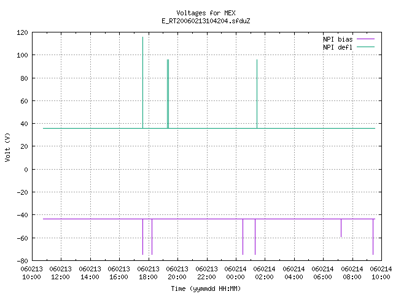393x294 pixels.
Task: Click the chart title 'Voltages for MEX'
Action: 206,13
